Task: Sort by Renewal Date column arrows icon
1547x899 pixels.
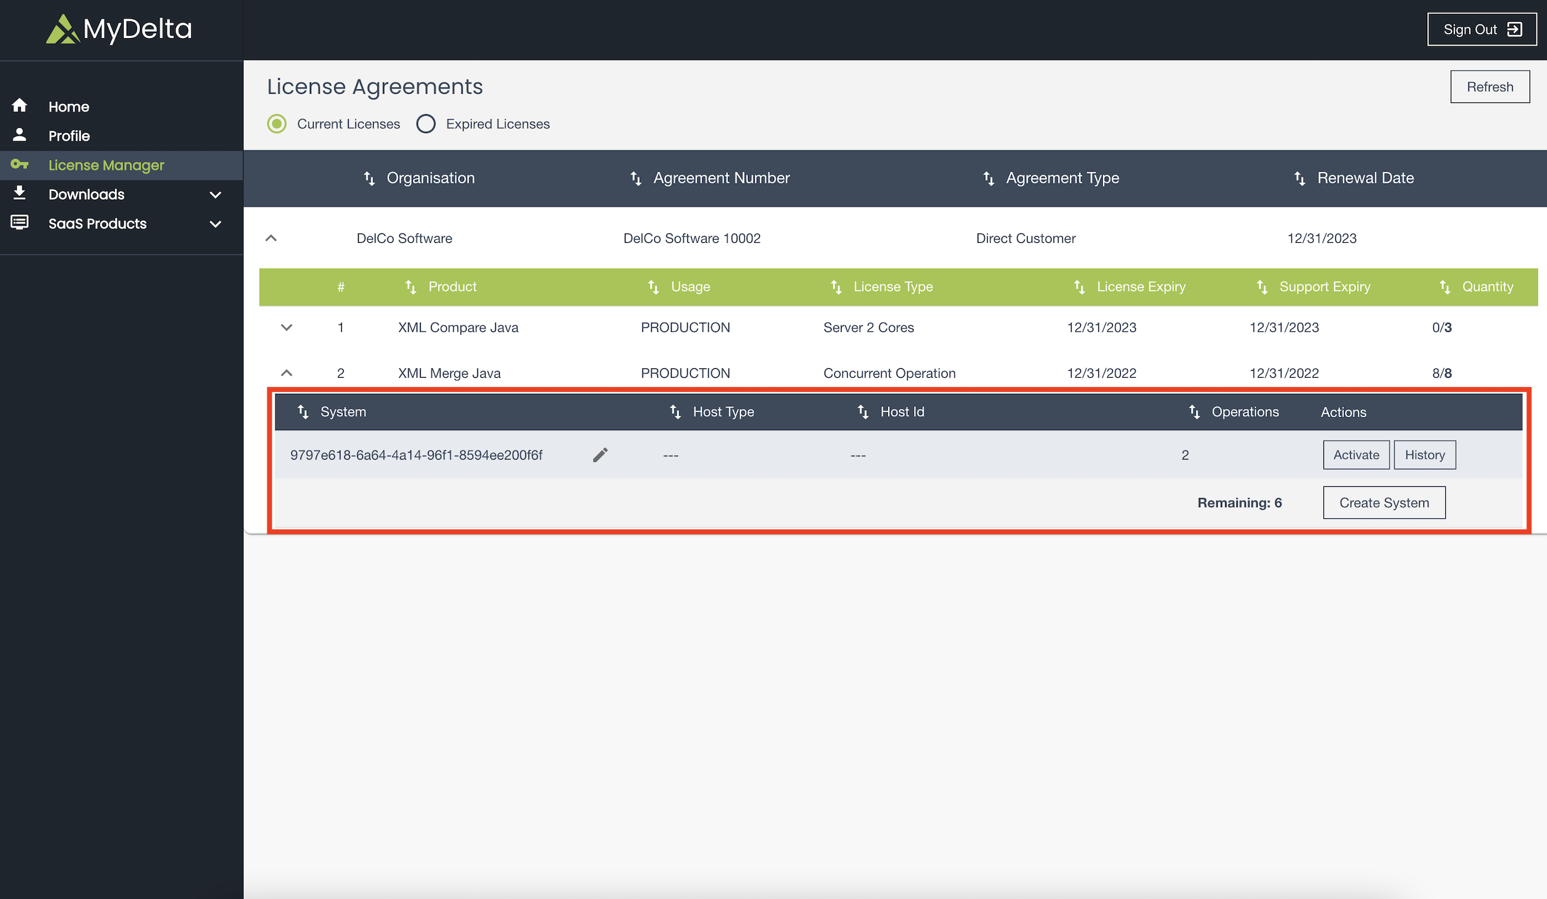Action: click(1300, 179)
